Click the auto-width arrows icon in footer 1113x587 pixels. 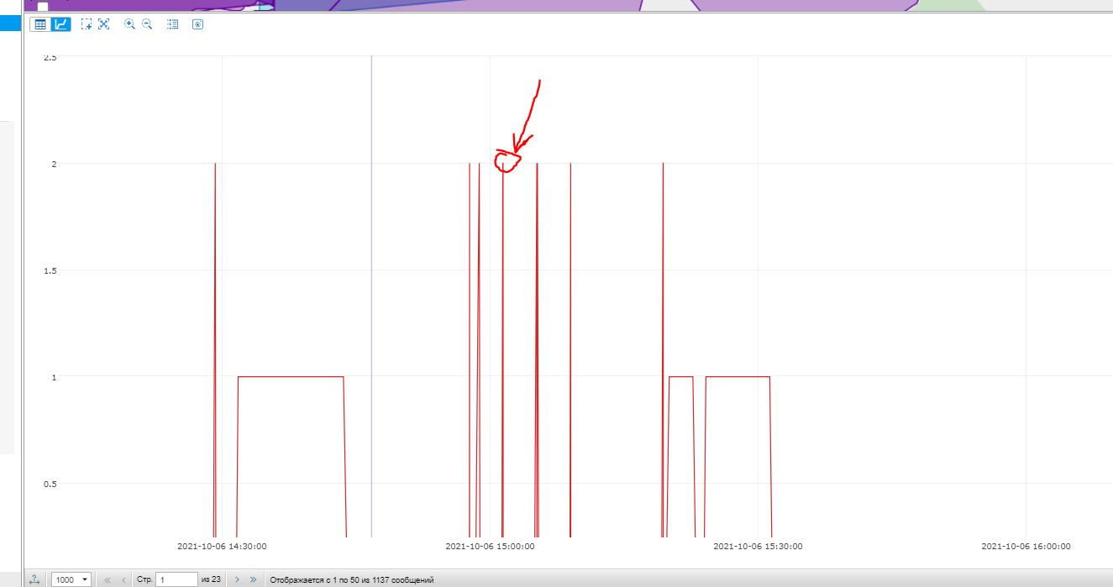(x=34, y=579)
